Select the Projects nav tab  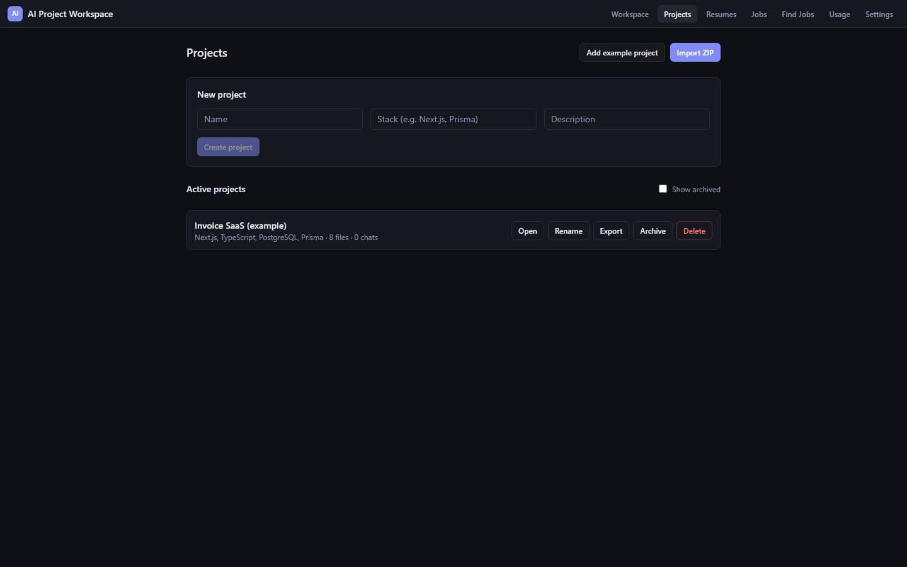pos(677,14)
